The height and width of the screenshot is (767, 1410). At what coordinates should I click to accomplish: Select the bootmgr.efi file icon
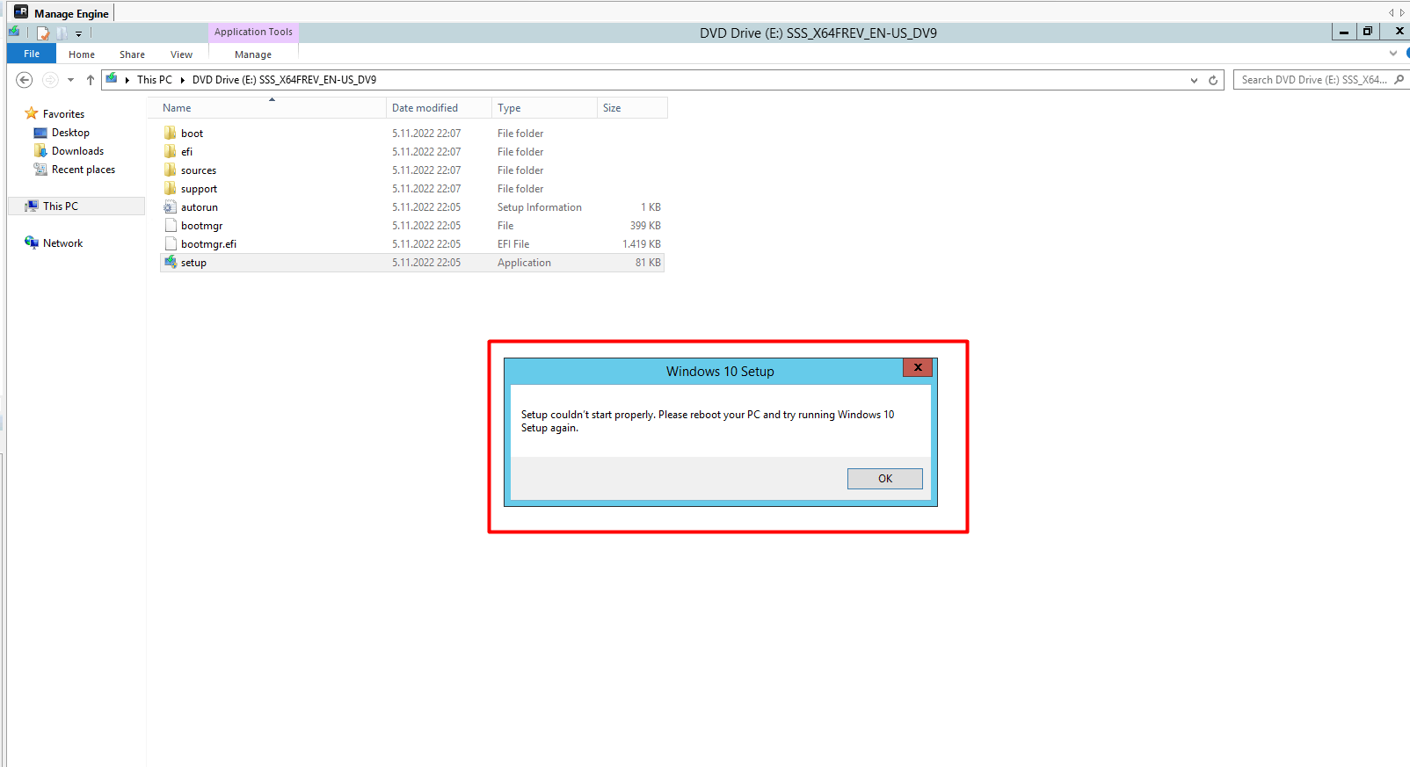pyautogui.click(x=171, y=244)
